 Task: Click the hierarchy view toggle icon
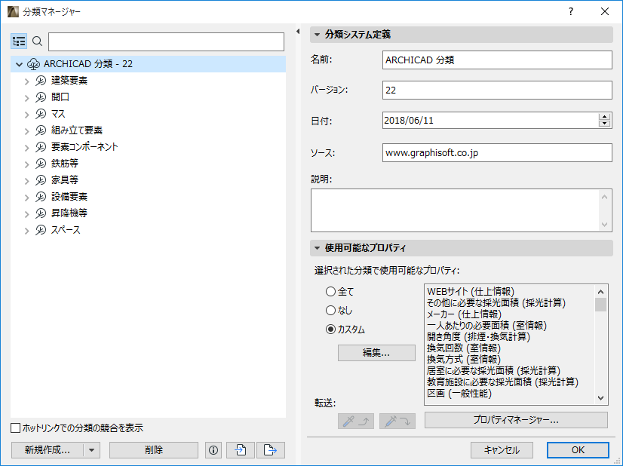click(x=19, y=41)
